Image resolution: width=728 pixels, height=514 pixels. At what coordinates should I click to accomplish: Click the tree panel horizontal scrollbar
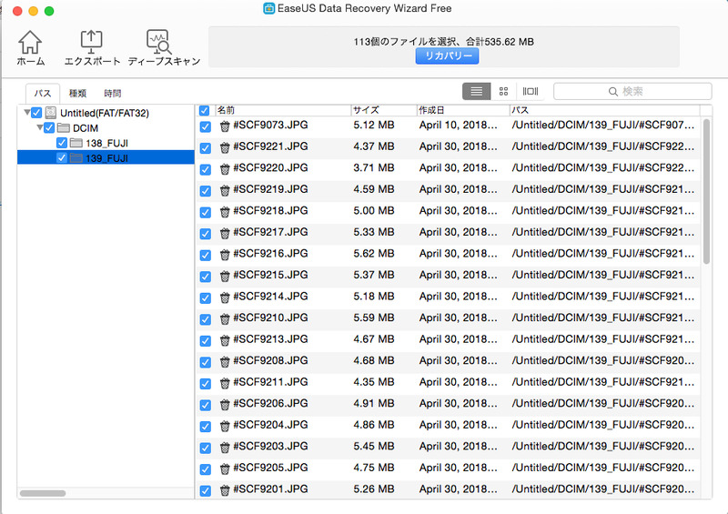[43, 493]
